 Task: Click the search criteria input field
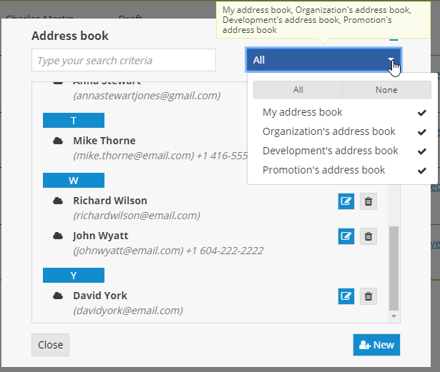(124, 61)
